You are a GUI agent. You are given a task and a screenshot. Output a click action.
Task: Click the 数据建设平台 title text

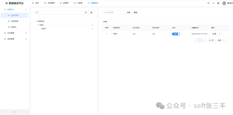16,3
